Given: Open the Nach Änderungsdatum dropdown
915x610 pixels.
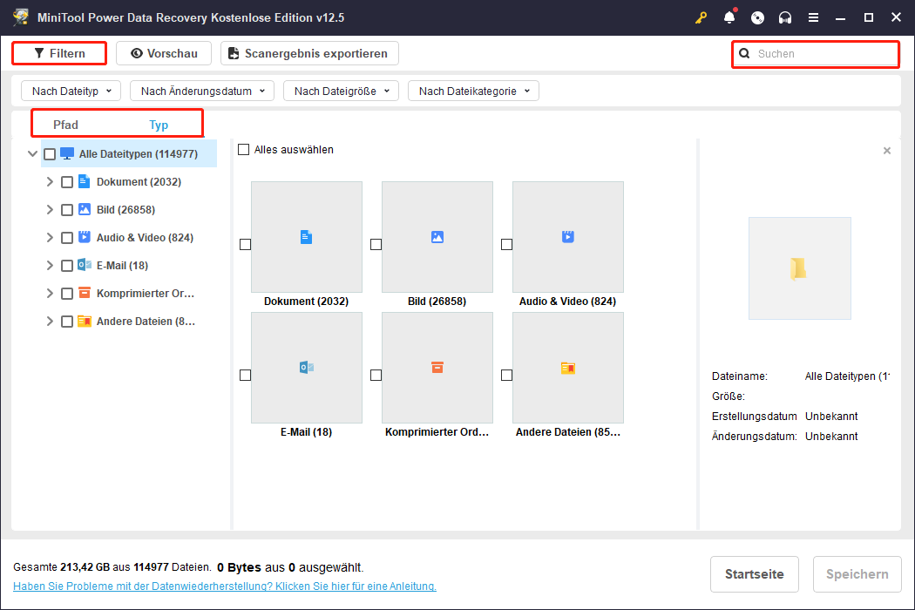Looking at the screenshot, I should coord(202,91).
